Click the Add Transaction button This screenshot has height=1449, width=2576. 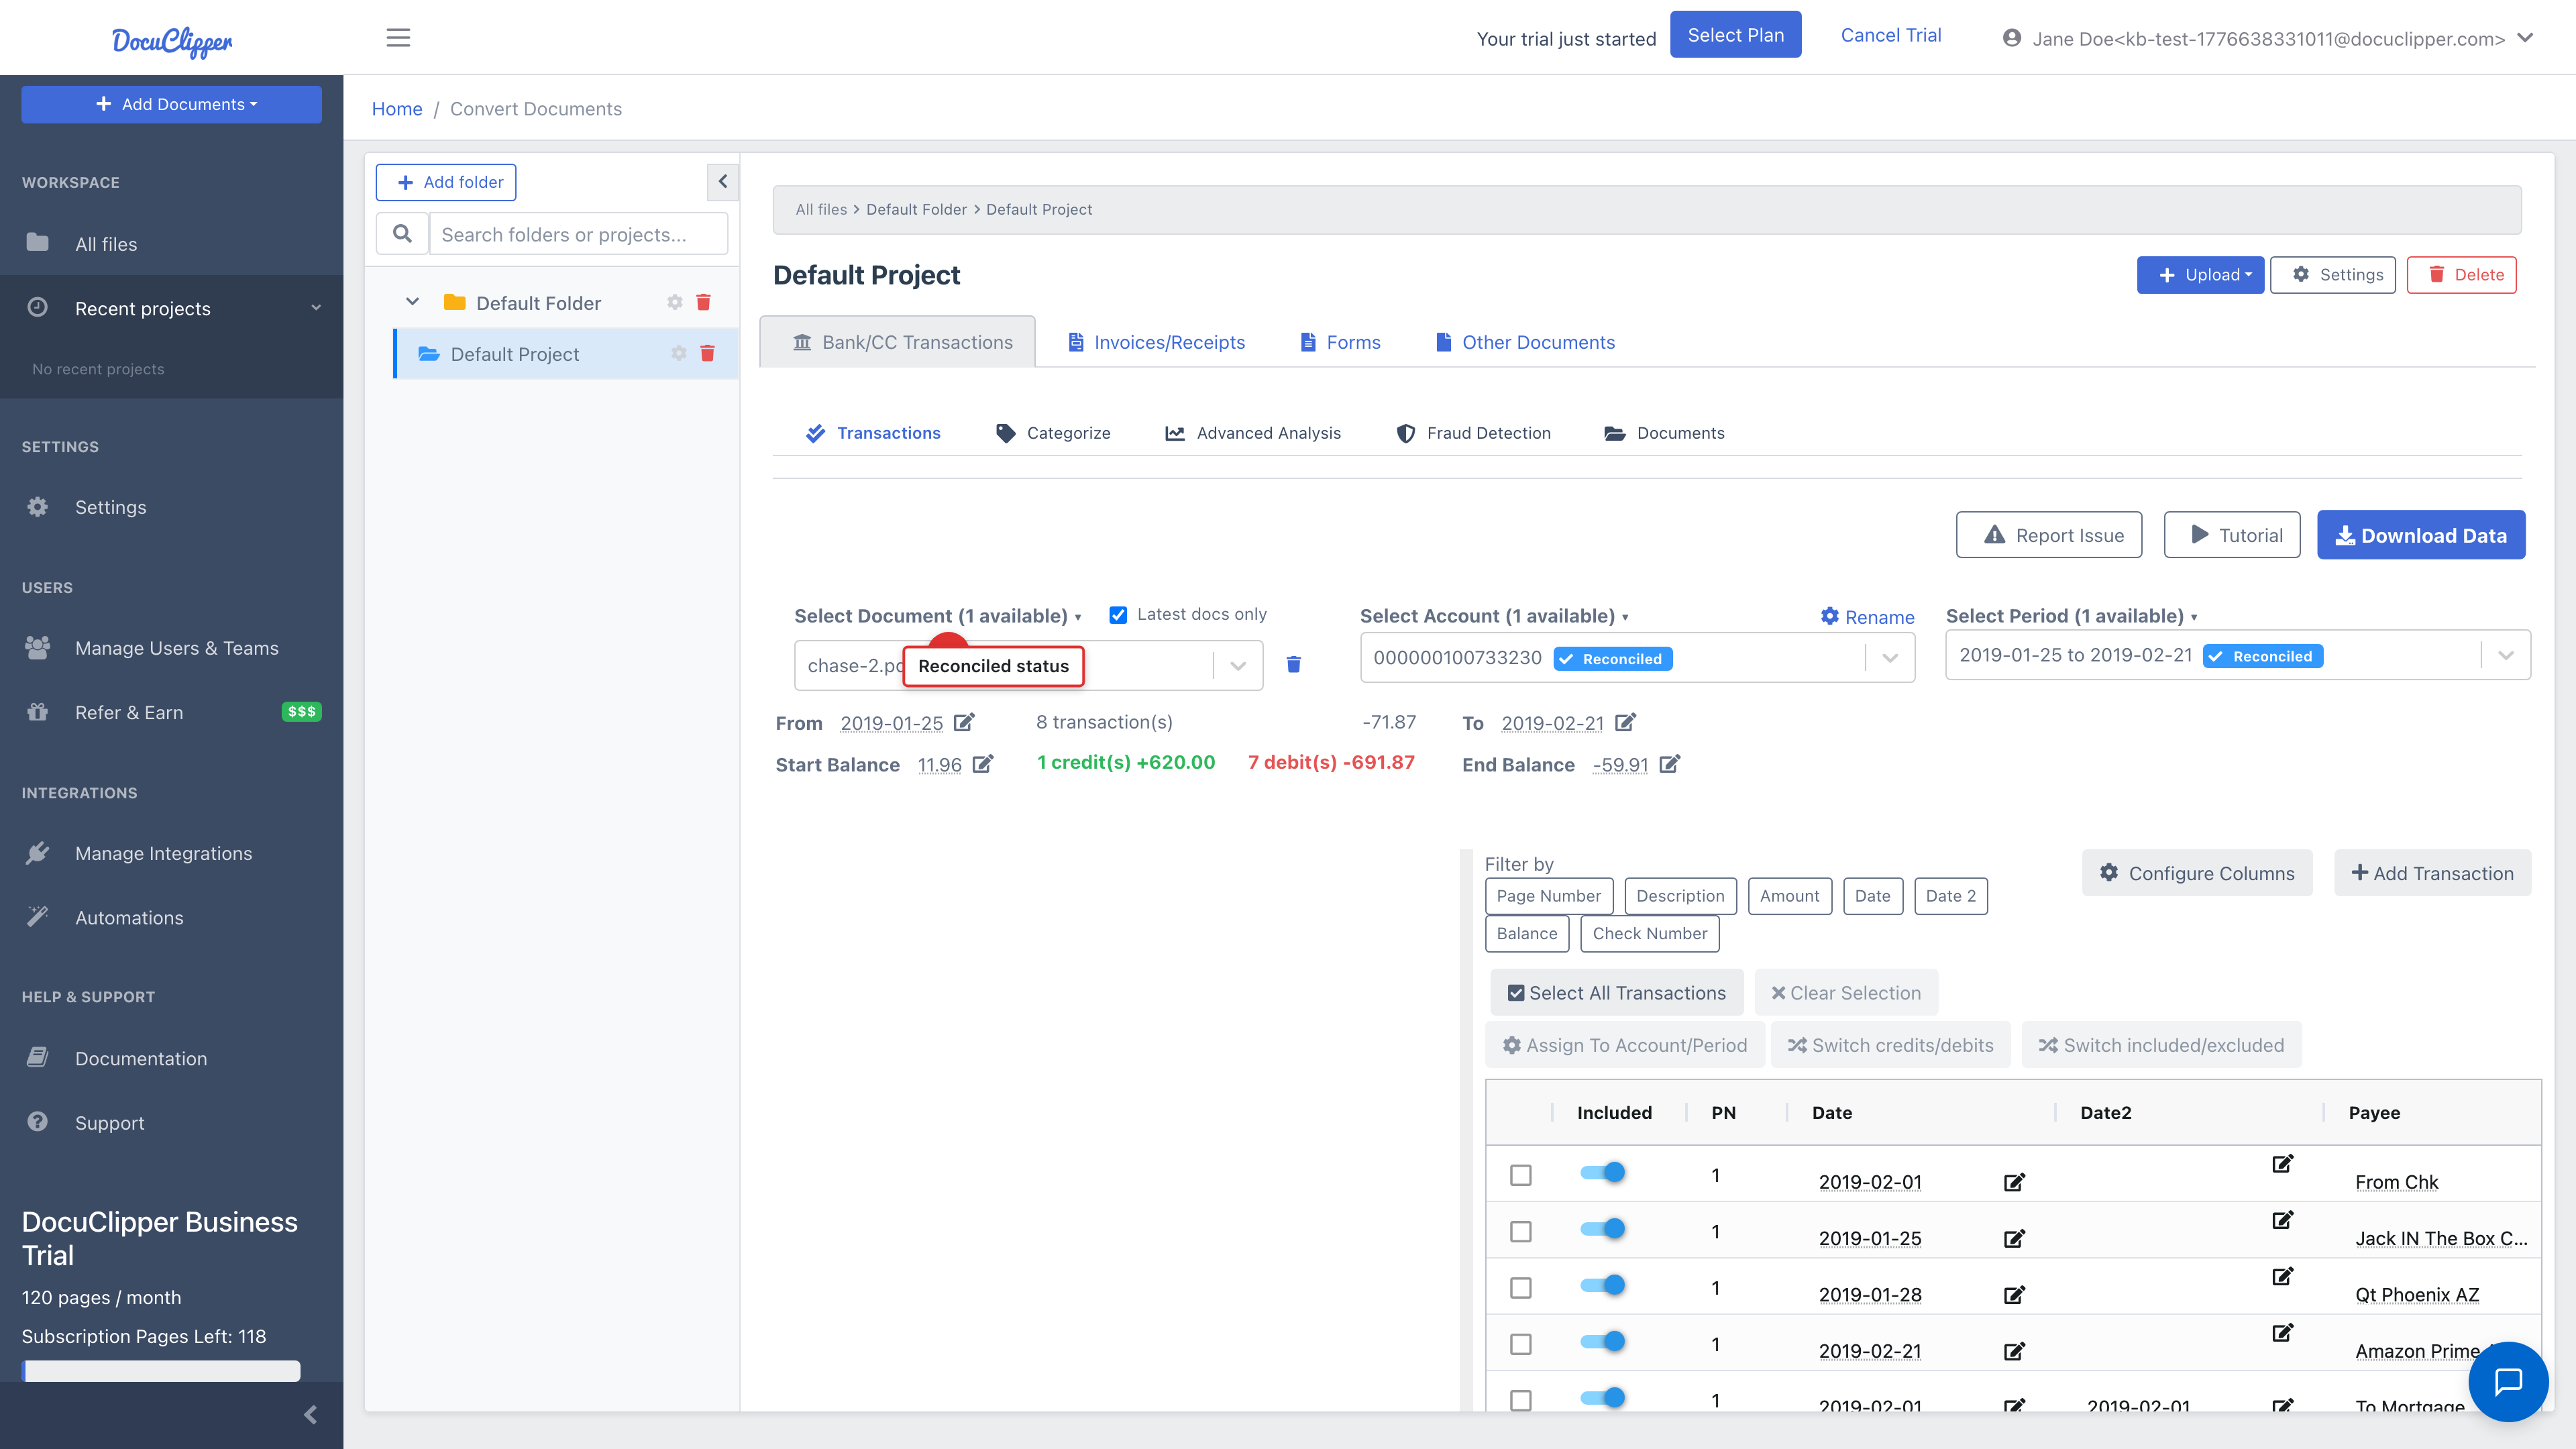pyautogui.click(x=2432, y=873)
